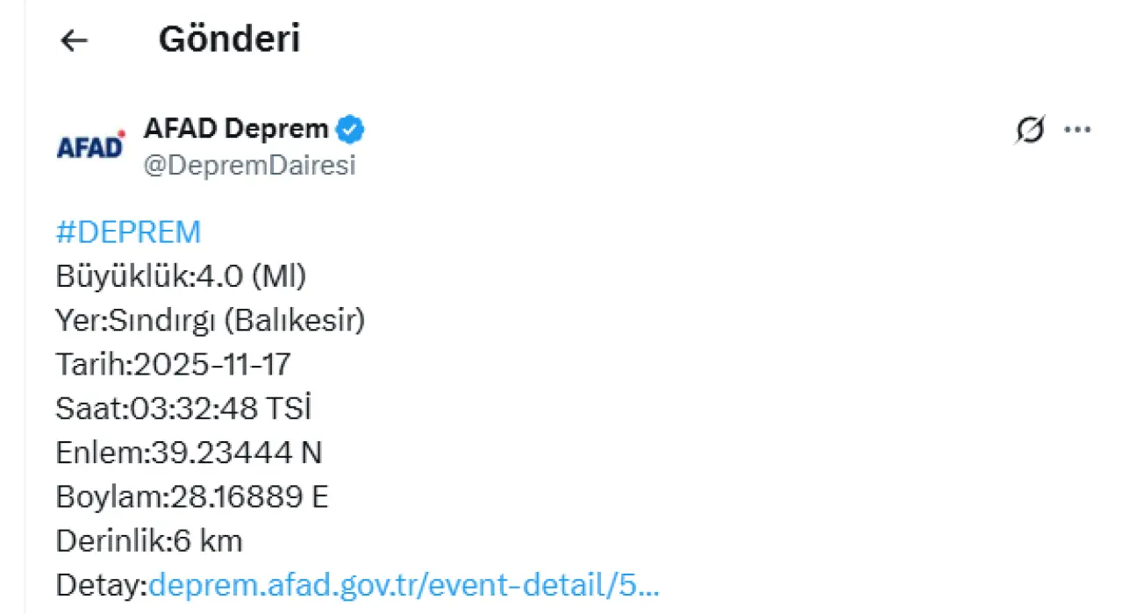Image resolution: width=1123 pixels, height=614 pixels.
Task: Click the Grok slashed-circle icon
Action: point(1030,131)
